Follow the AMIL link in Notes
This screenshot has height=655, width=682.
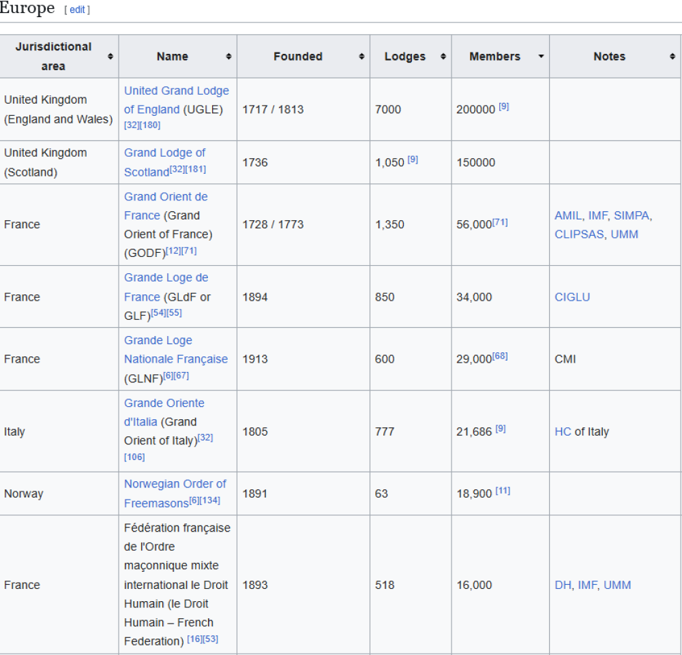point(567,215)
